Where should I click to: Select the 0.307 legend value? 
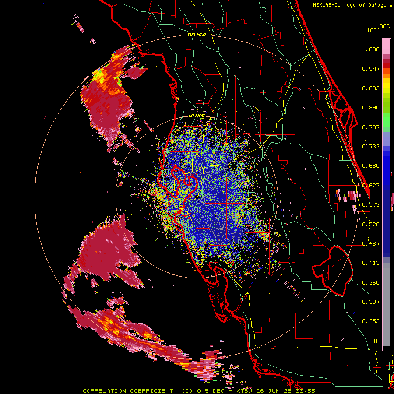(371, 302)
